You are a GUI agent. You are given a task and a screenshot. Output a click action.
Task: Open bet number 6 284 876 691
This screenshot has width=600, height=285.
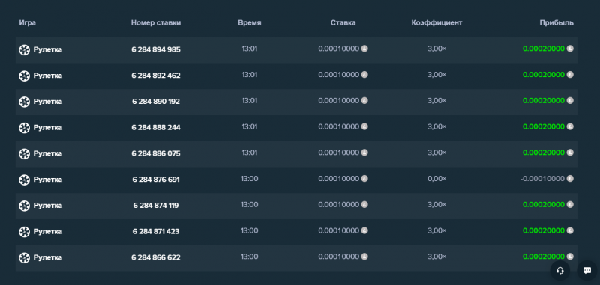[156, 180]
